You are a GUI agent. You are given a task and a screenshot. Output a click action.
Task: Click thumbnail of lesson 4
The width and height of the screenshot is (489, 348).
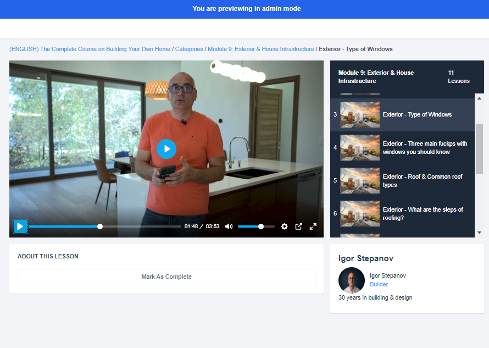click(359, 148)
